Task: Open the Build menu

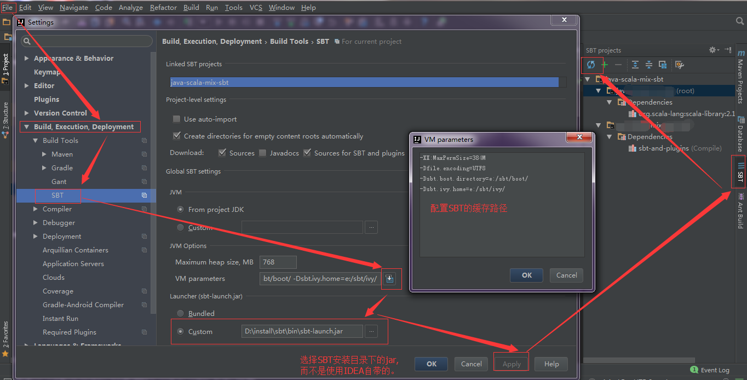Action: (x=191, y=8)
